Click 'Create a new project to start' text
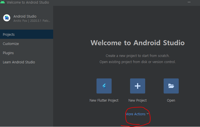Viewport: 200px width, 127px height. 138,56
